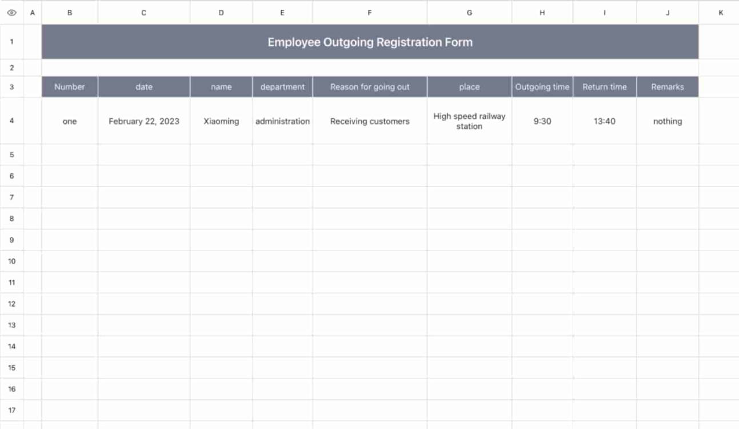The image size is (739, 429).
Task: Select row 7 header
Action: point(11,197)
